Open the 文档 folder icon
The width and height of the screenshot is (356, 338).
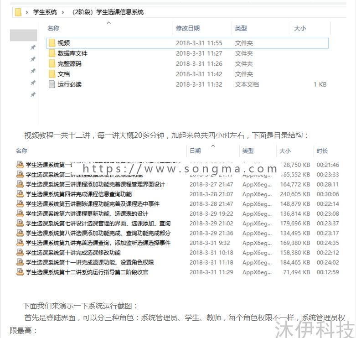52,74
